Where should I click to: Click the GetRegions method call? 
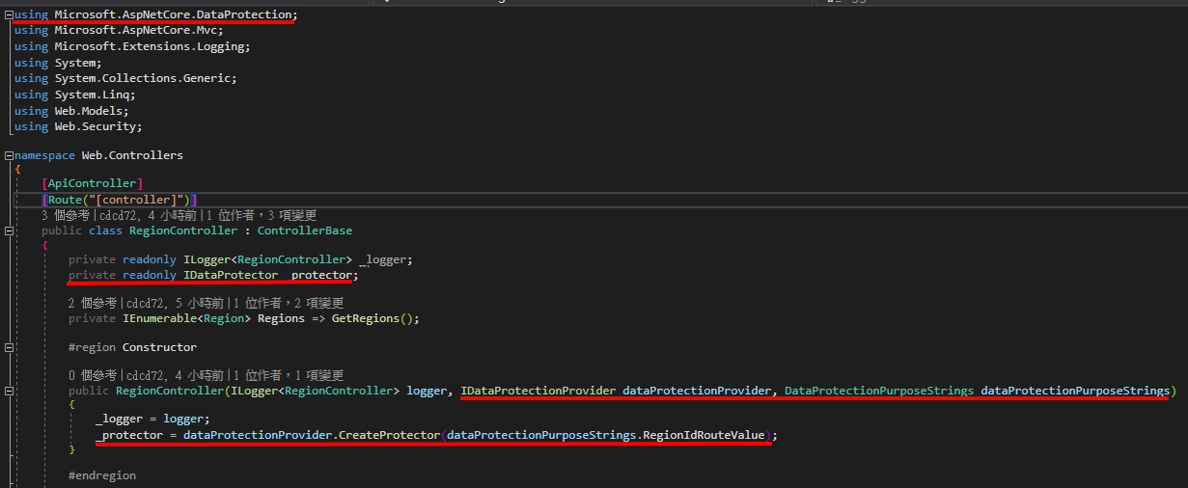click(x=368, y=318)
